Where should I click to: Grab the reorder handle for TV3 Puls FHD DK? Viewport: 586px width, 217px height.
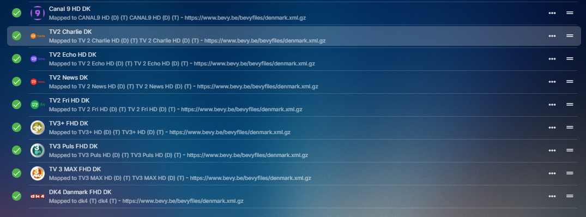[x=570, y=150]
